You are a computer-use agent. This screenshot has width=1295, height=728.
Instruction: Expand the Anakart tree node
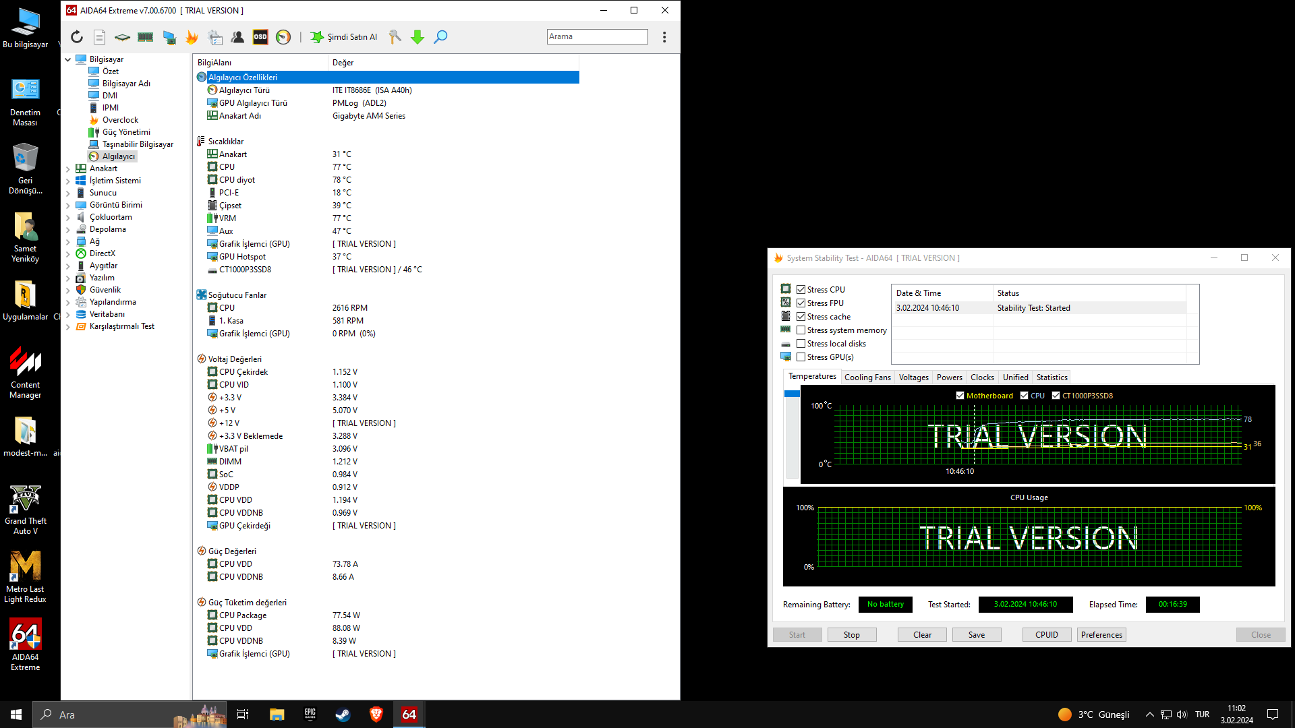(x=68, y=169)
